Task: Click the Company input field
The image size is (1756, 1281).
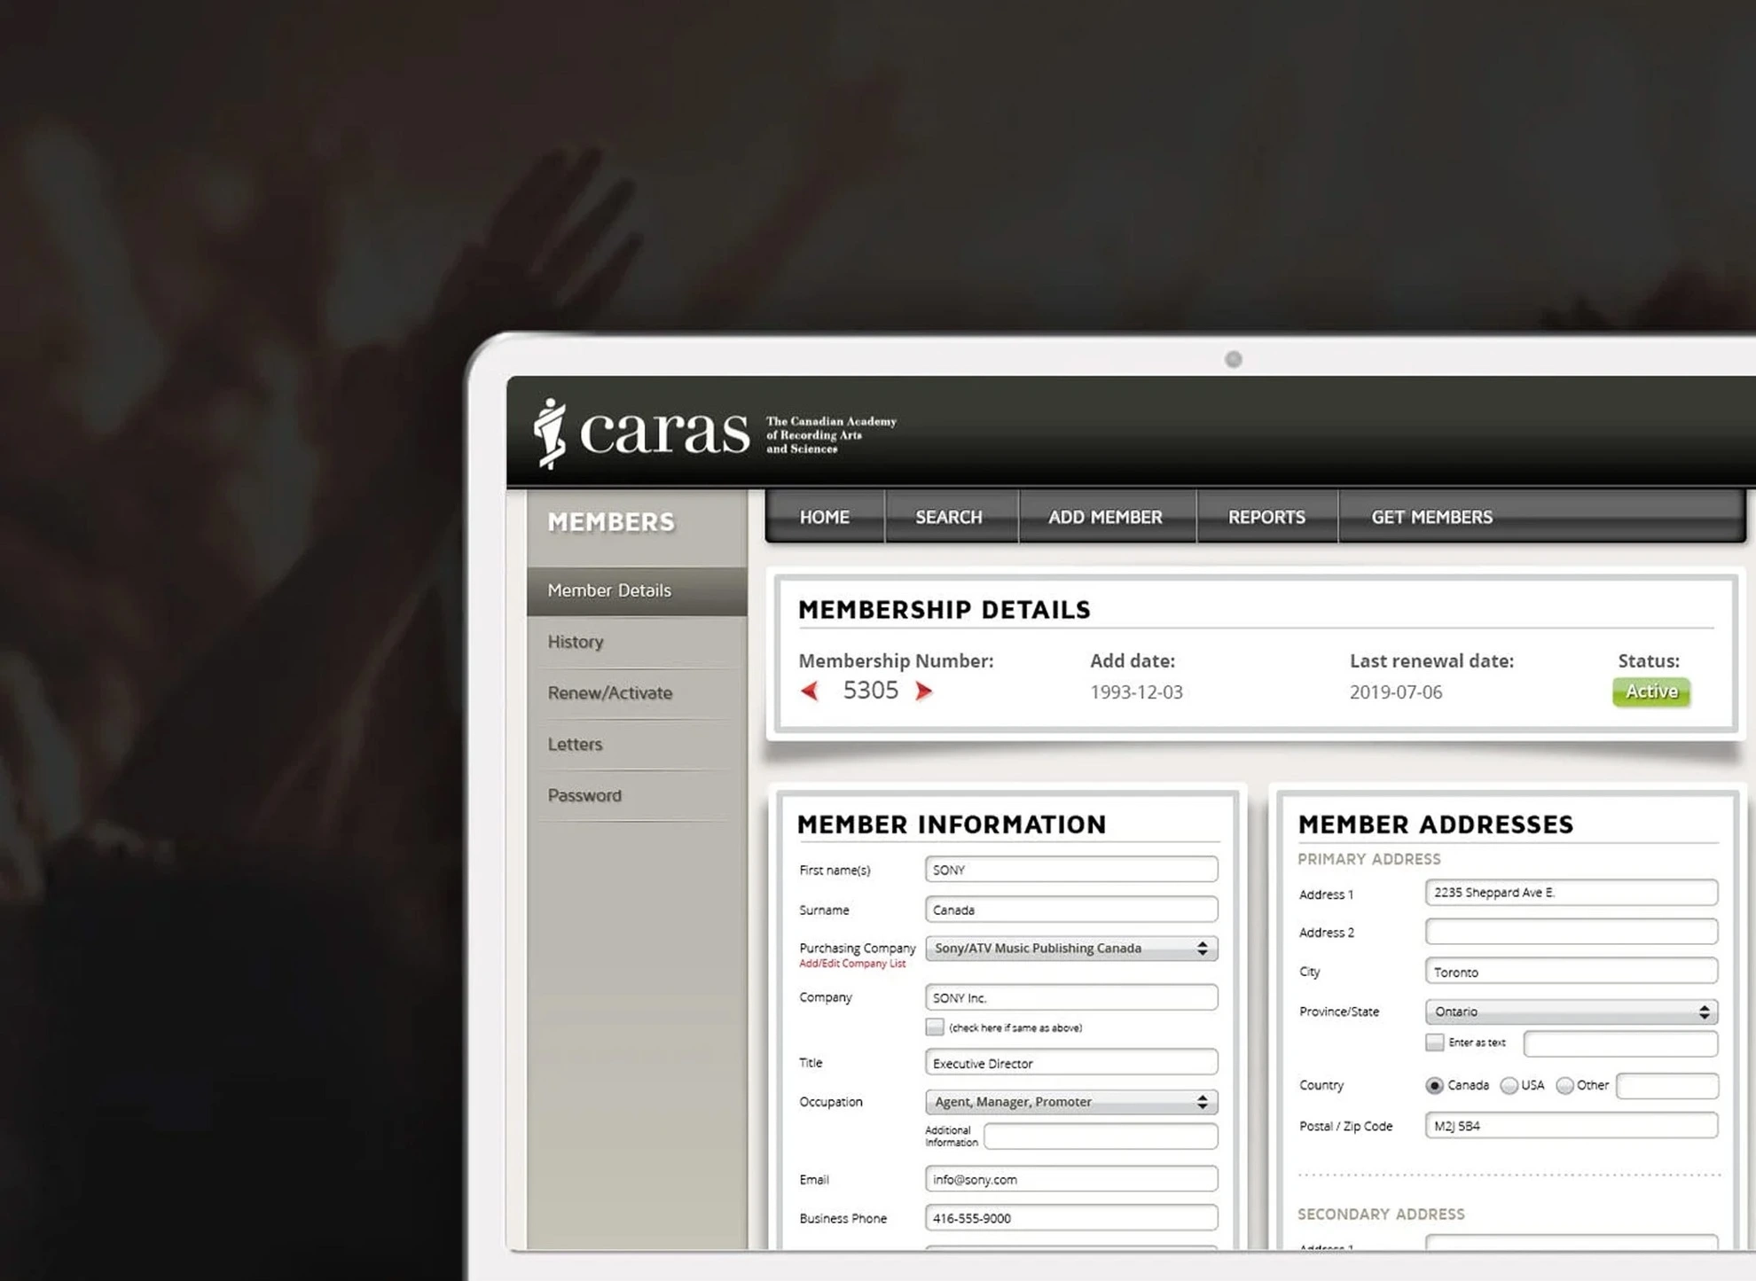Action: (1071, 997)
